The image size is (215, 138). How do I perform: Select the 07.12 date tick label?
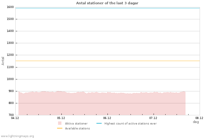tap(153, 118)
